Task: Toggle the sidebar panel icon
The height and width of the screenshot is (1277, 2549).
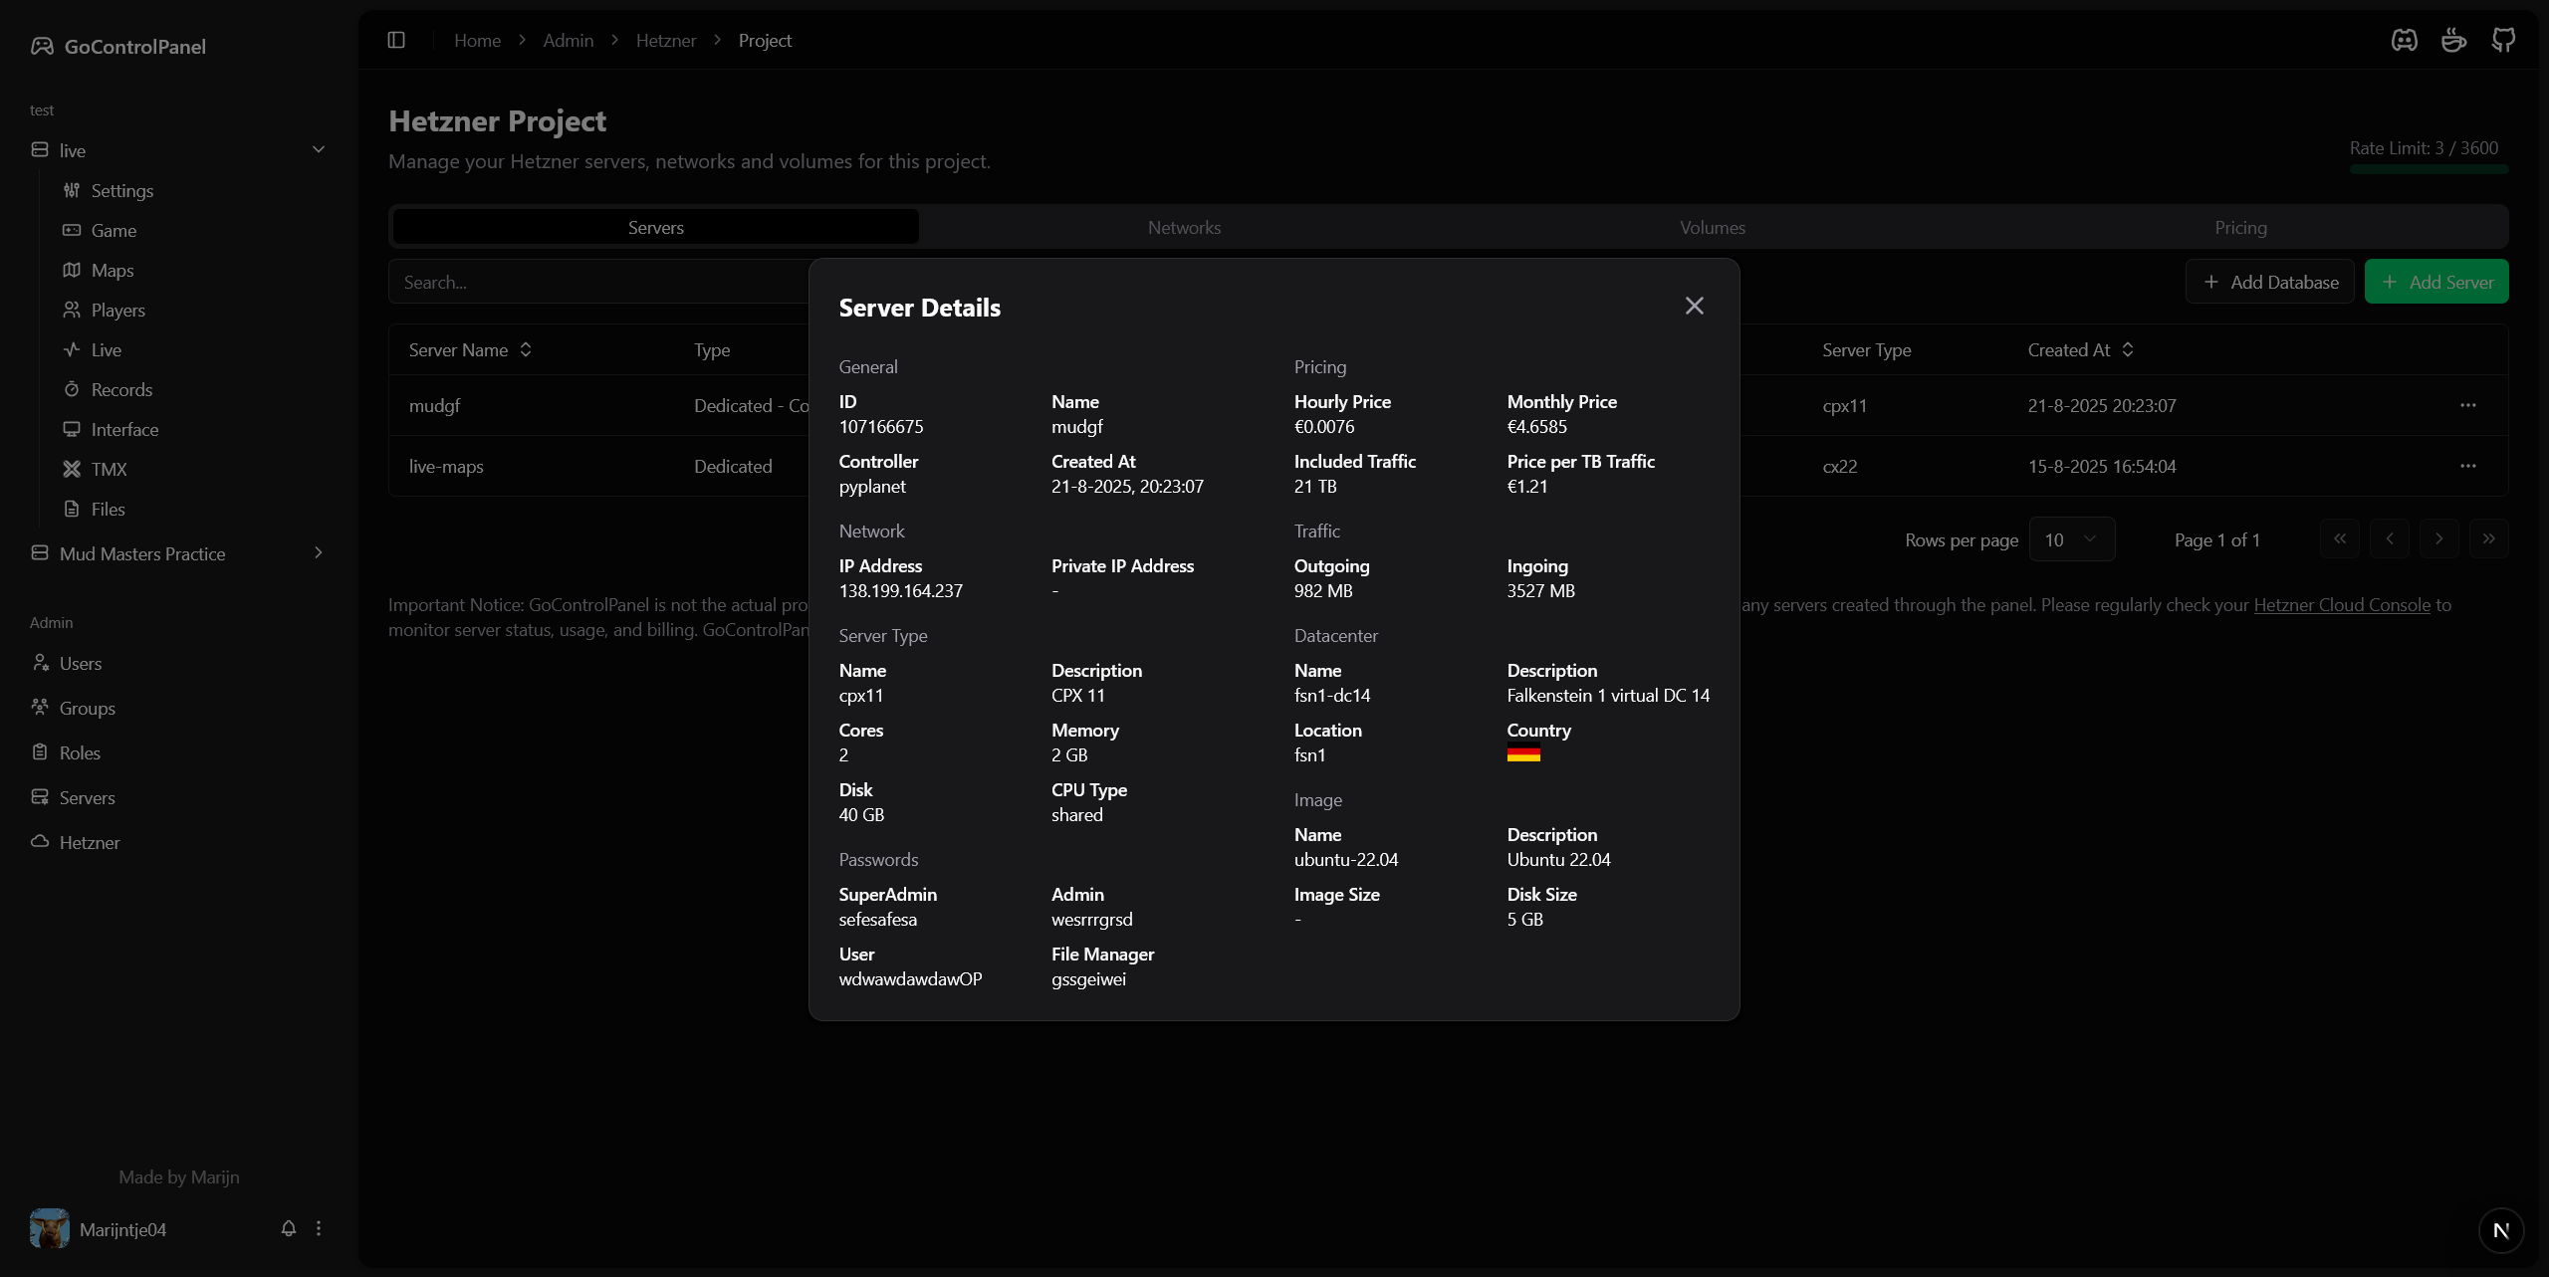Action: coord(396,40)
